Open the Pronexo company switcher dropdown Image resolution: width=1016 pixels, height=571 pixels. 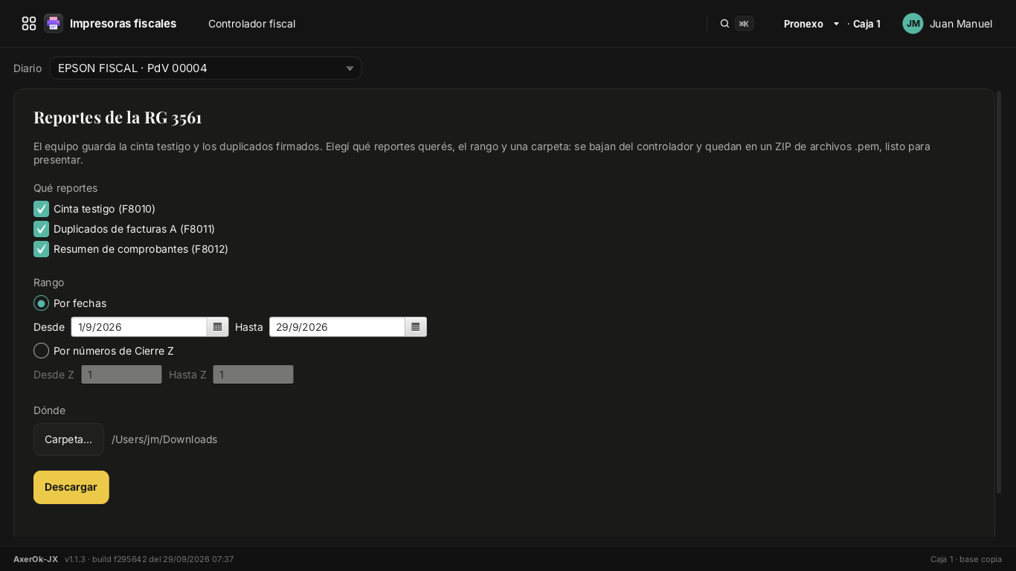(x=811, y=24)
